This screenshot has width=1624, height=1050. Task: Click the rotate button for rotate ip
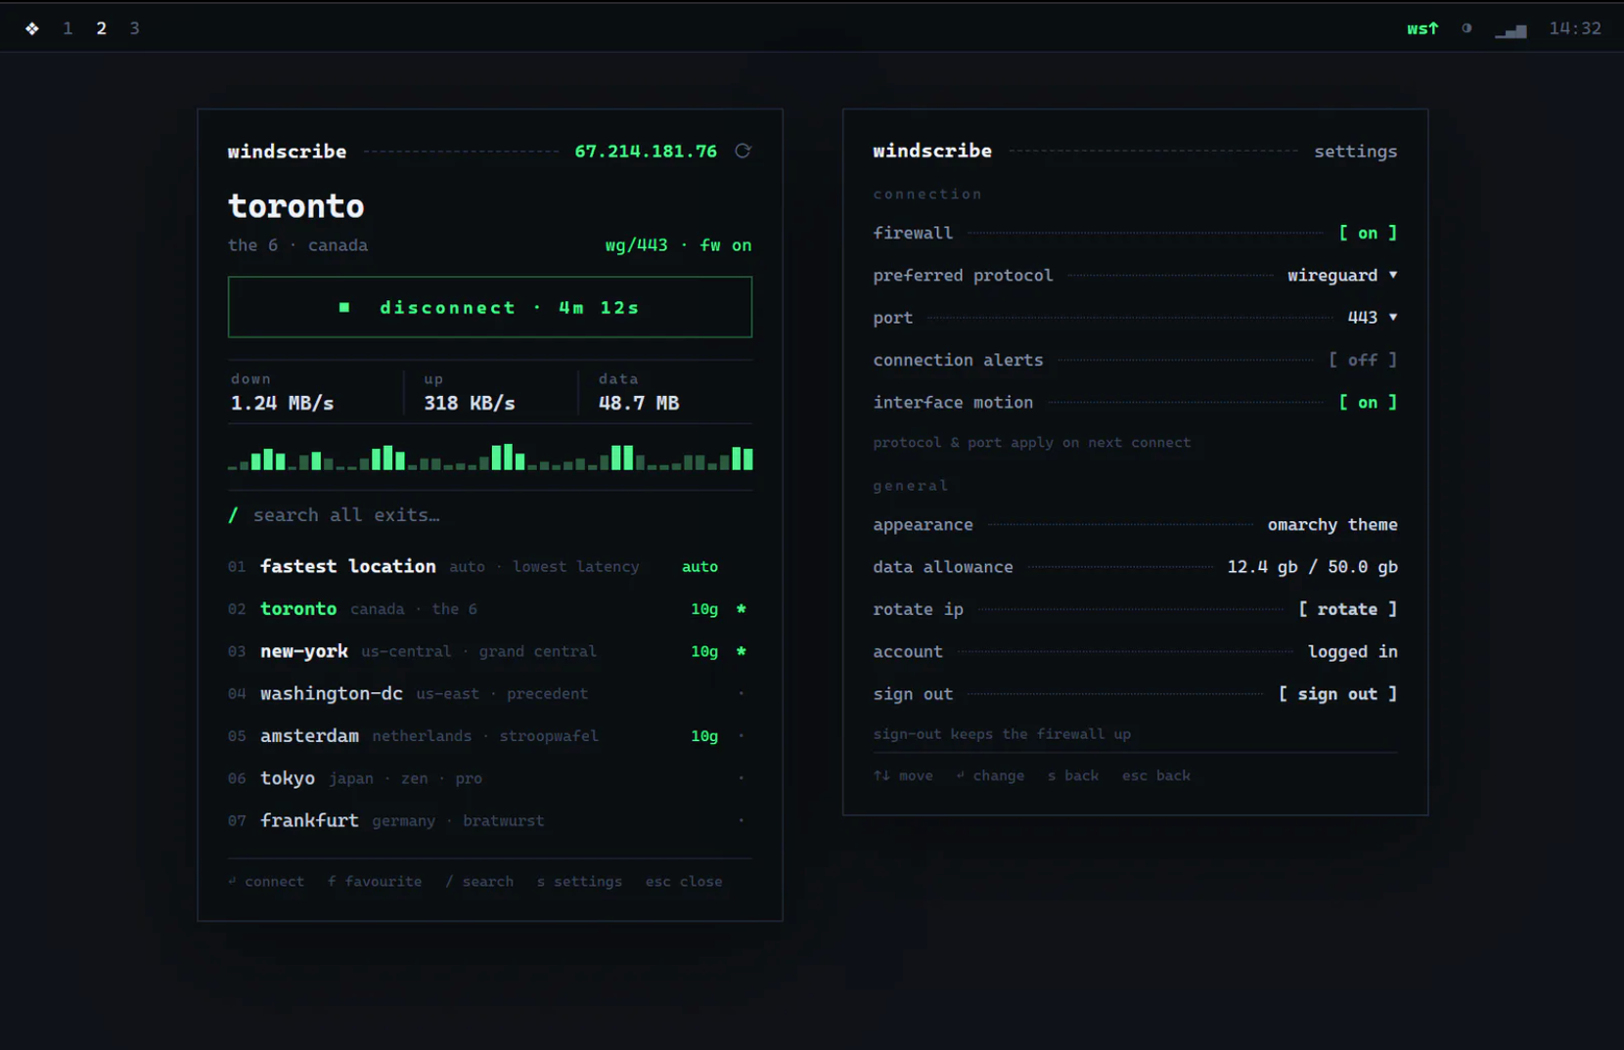pyautogui.click(x=1347, y=609)
